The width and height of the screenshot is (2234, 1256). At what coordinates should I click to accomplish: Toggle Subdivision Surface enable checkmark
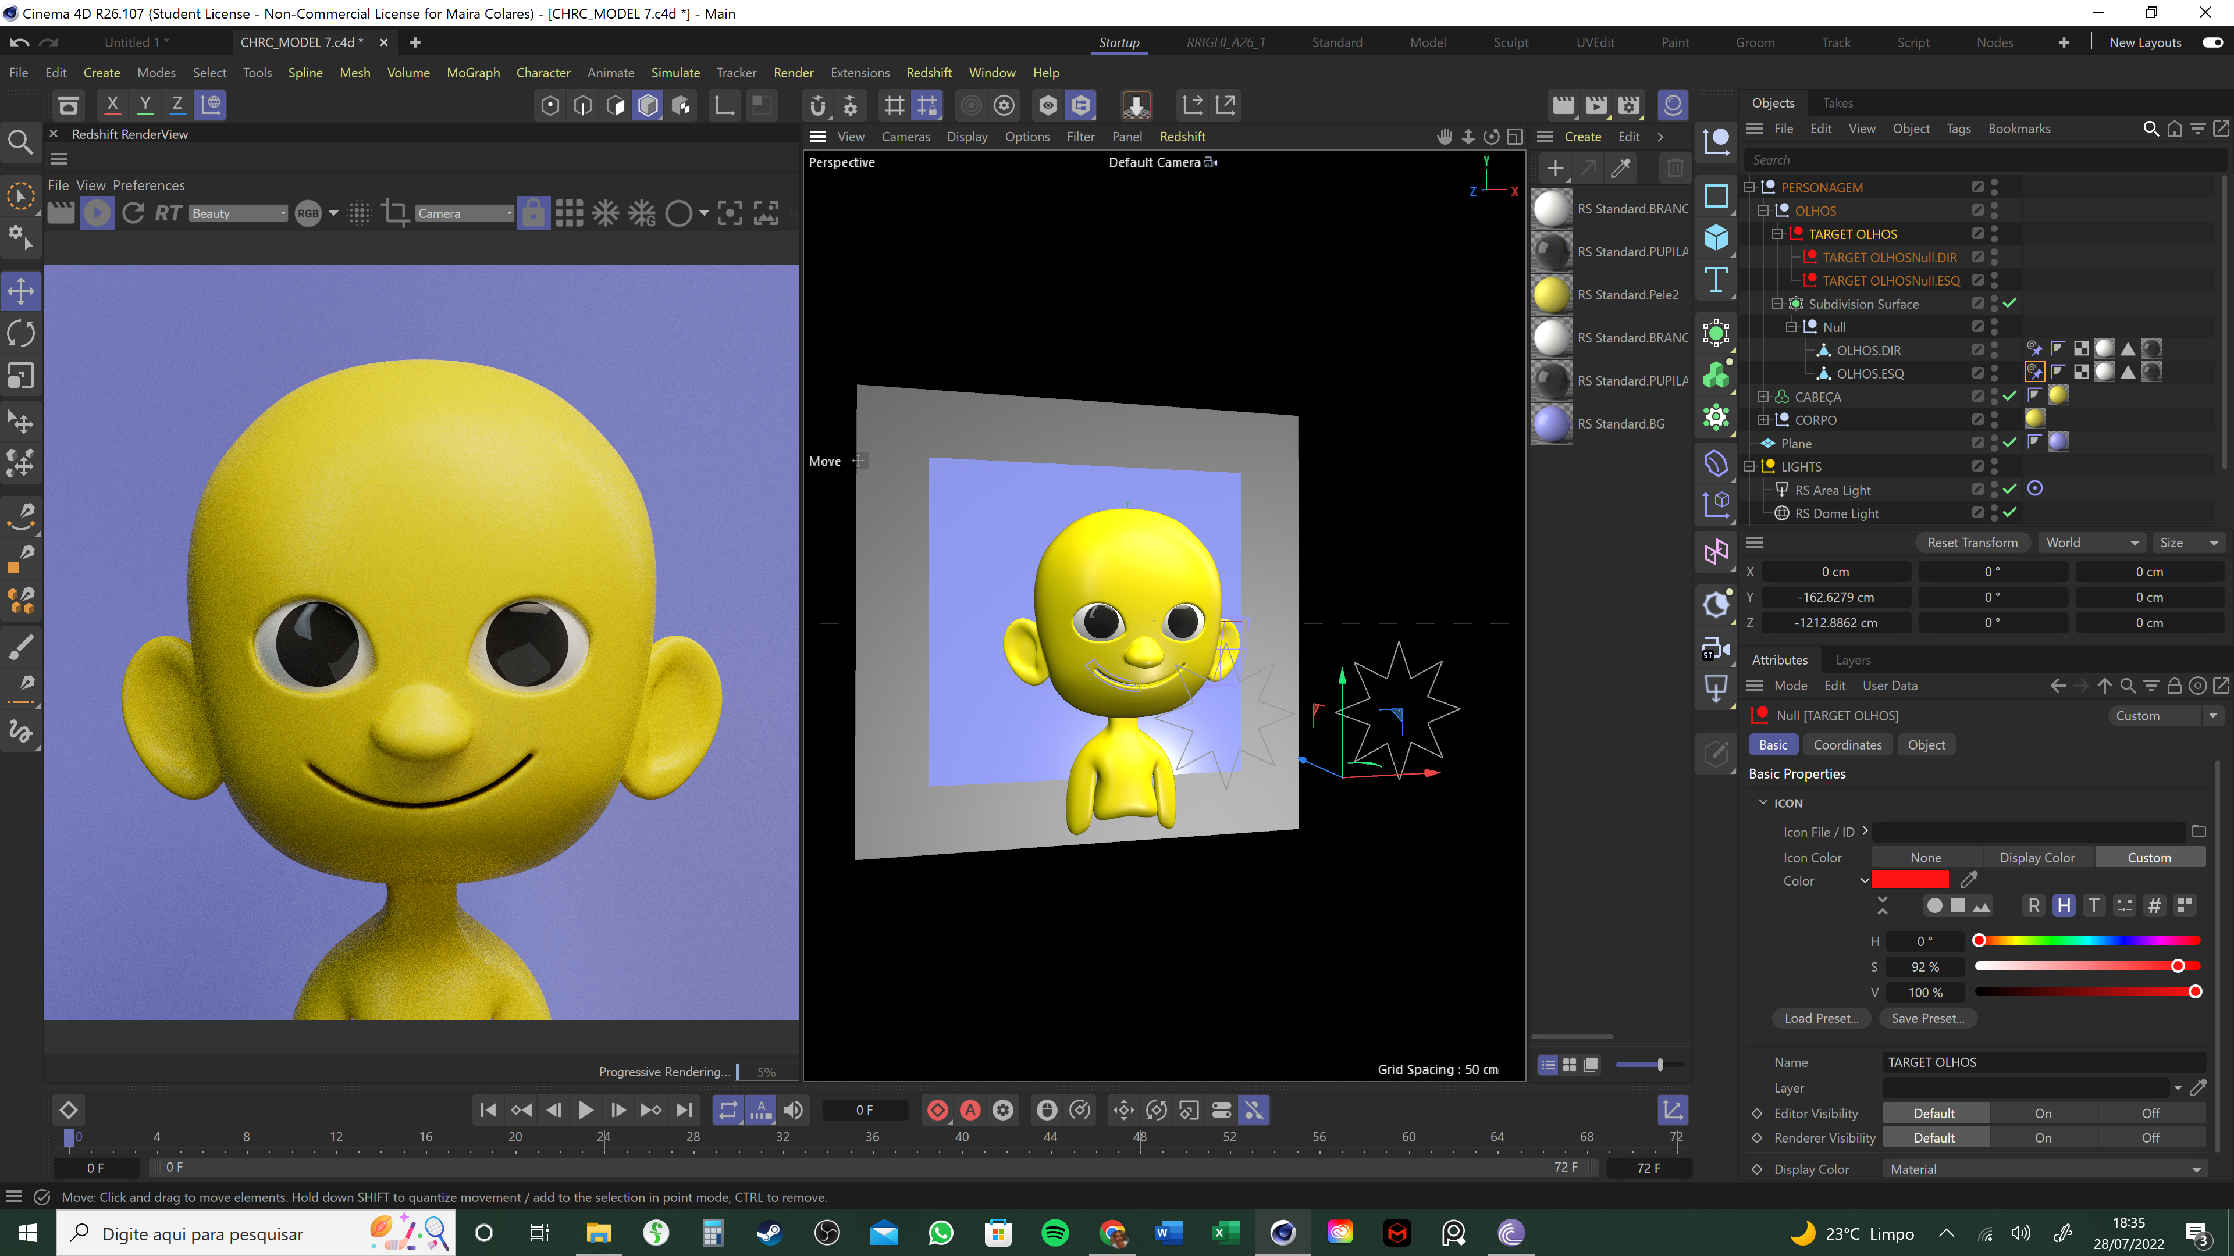[2009, 304]
